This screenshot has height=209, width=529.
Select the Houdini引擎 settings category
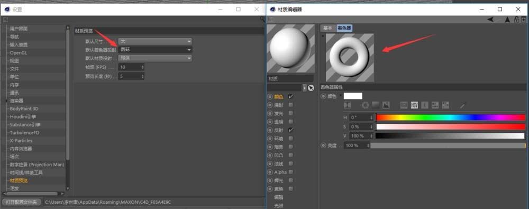(23, 117)
